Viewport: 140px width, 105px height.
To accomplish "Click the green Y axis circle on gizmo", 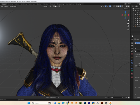I will (125, 15).
